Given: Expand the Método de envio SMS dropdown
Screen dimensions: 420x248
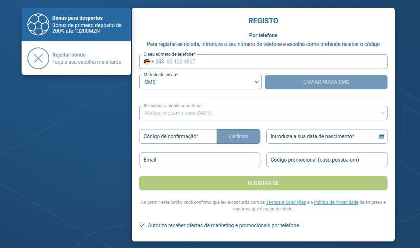Looking at the screenshot, I should tap(201, 82).
